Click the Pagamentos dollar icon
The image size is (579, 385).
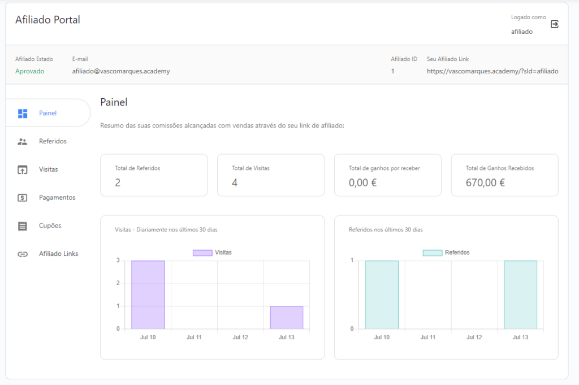point(23,198)
